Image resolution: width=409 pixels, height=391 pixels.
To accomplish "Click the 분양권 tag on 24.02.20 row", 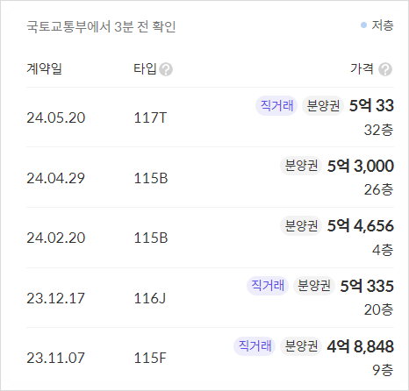I will [301, 225].
